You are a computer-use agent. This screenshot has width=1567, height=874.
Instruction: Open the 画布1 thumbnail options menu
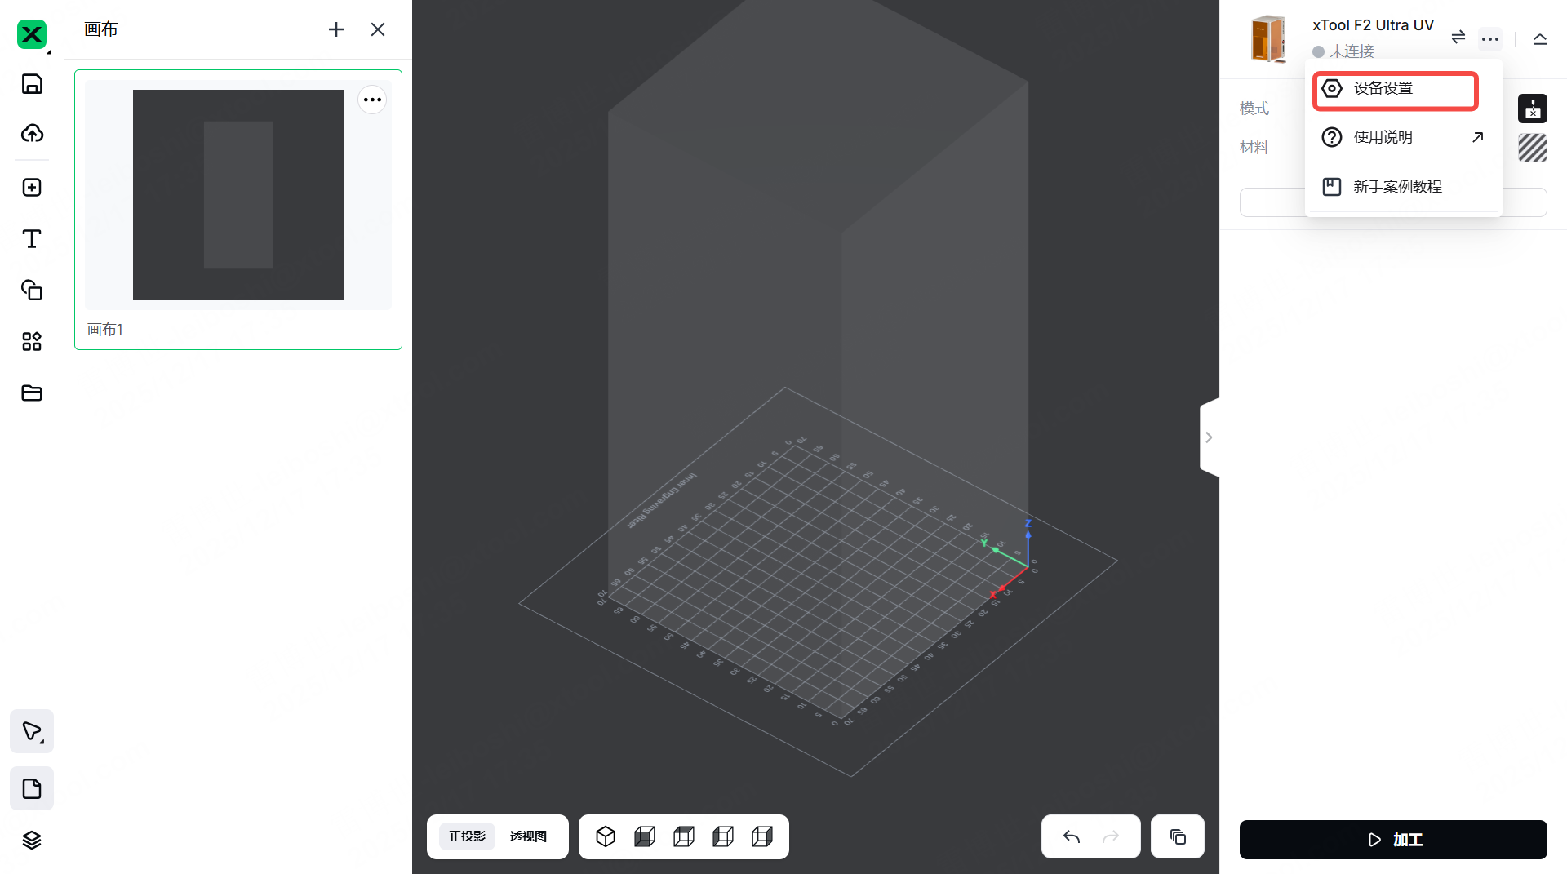(x=372, y=100)
